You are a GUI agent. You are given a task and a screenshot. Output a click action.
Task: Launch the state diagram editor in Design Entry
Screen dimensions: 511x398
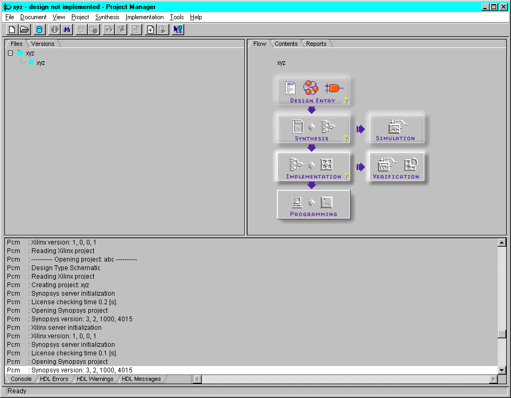[310, 87]
